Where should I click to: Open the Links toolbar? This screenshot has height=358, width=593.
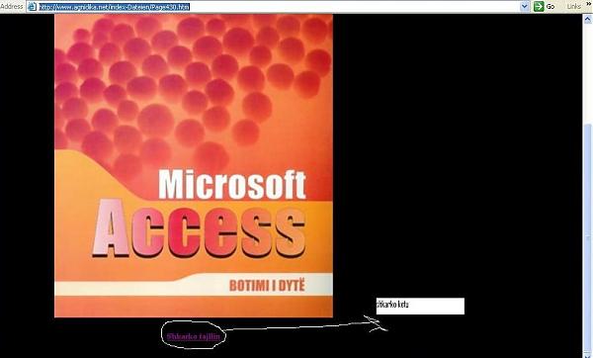click(573, 7)
